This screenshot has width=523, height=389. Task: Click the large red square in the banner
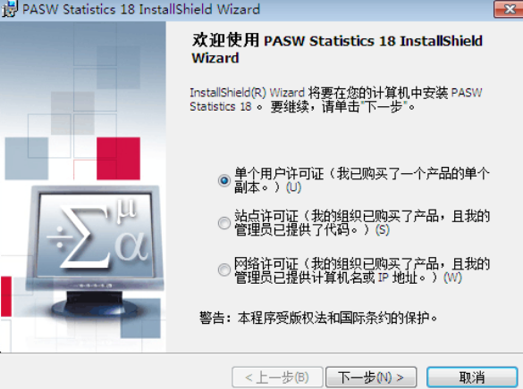click(118, 159)
